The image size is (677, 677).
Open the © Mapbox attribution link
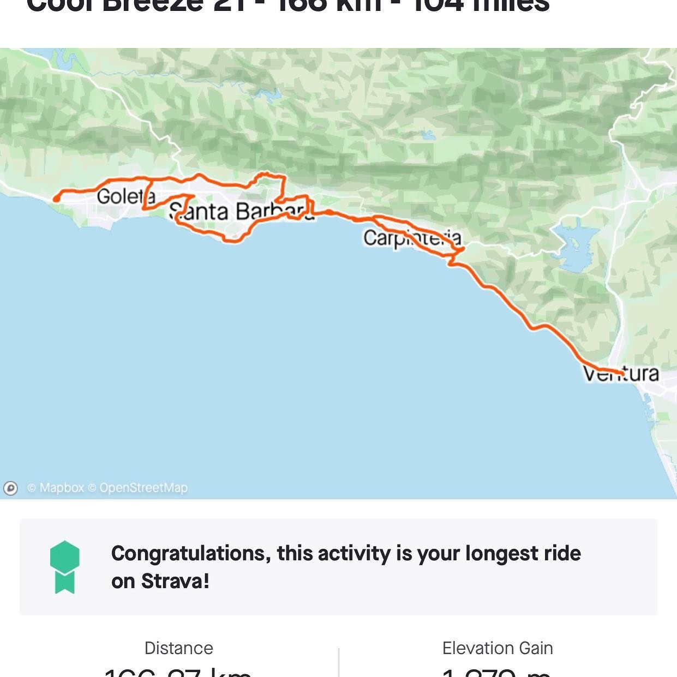pyautogui.click(x=55, y=488)
